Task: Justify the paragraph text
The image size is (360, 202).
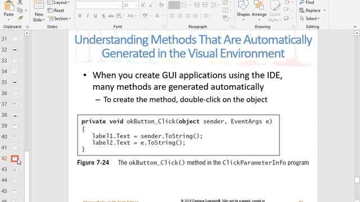Action: pyautogui.click(x=195, y=16)
